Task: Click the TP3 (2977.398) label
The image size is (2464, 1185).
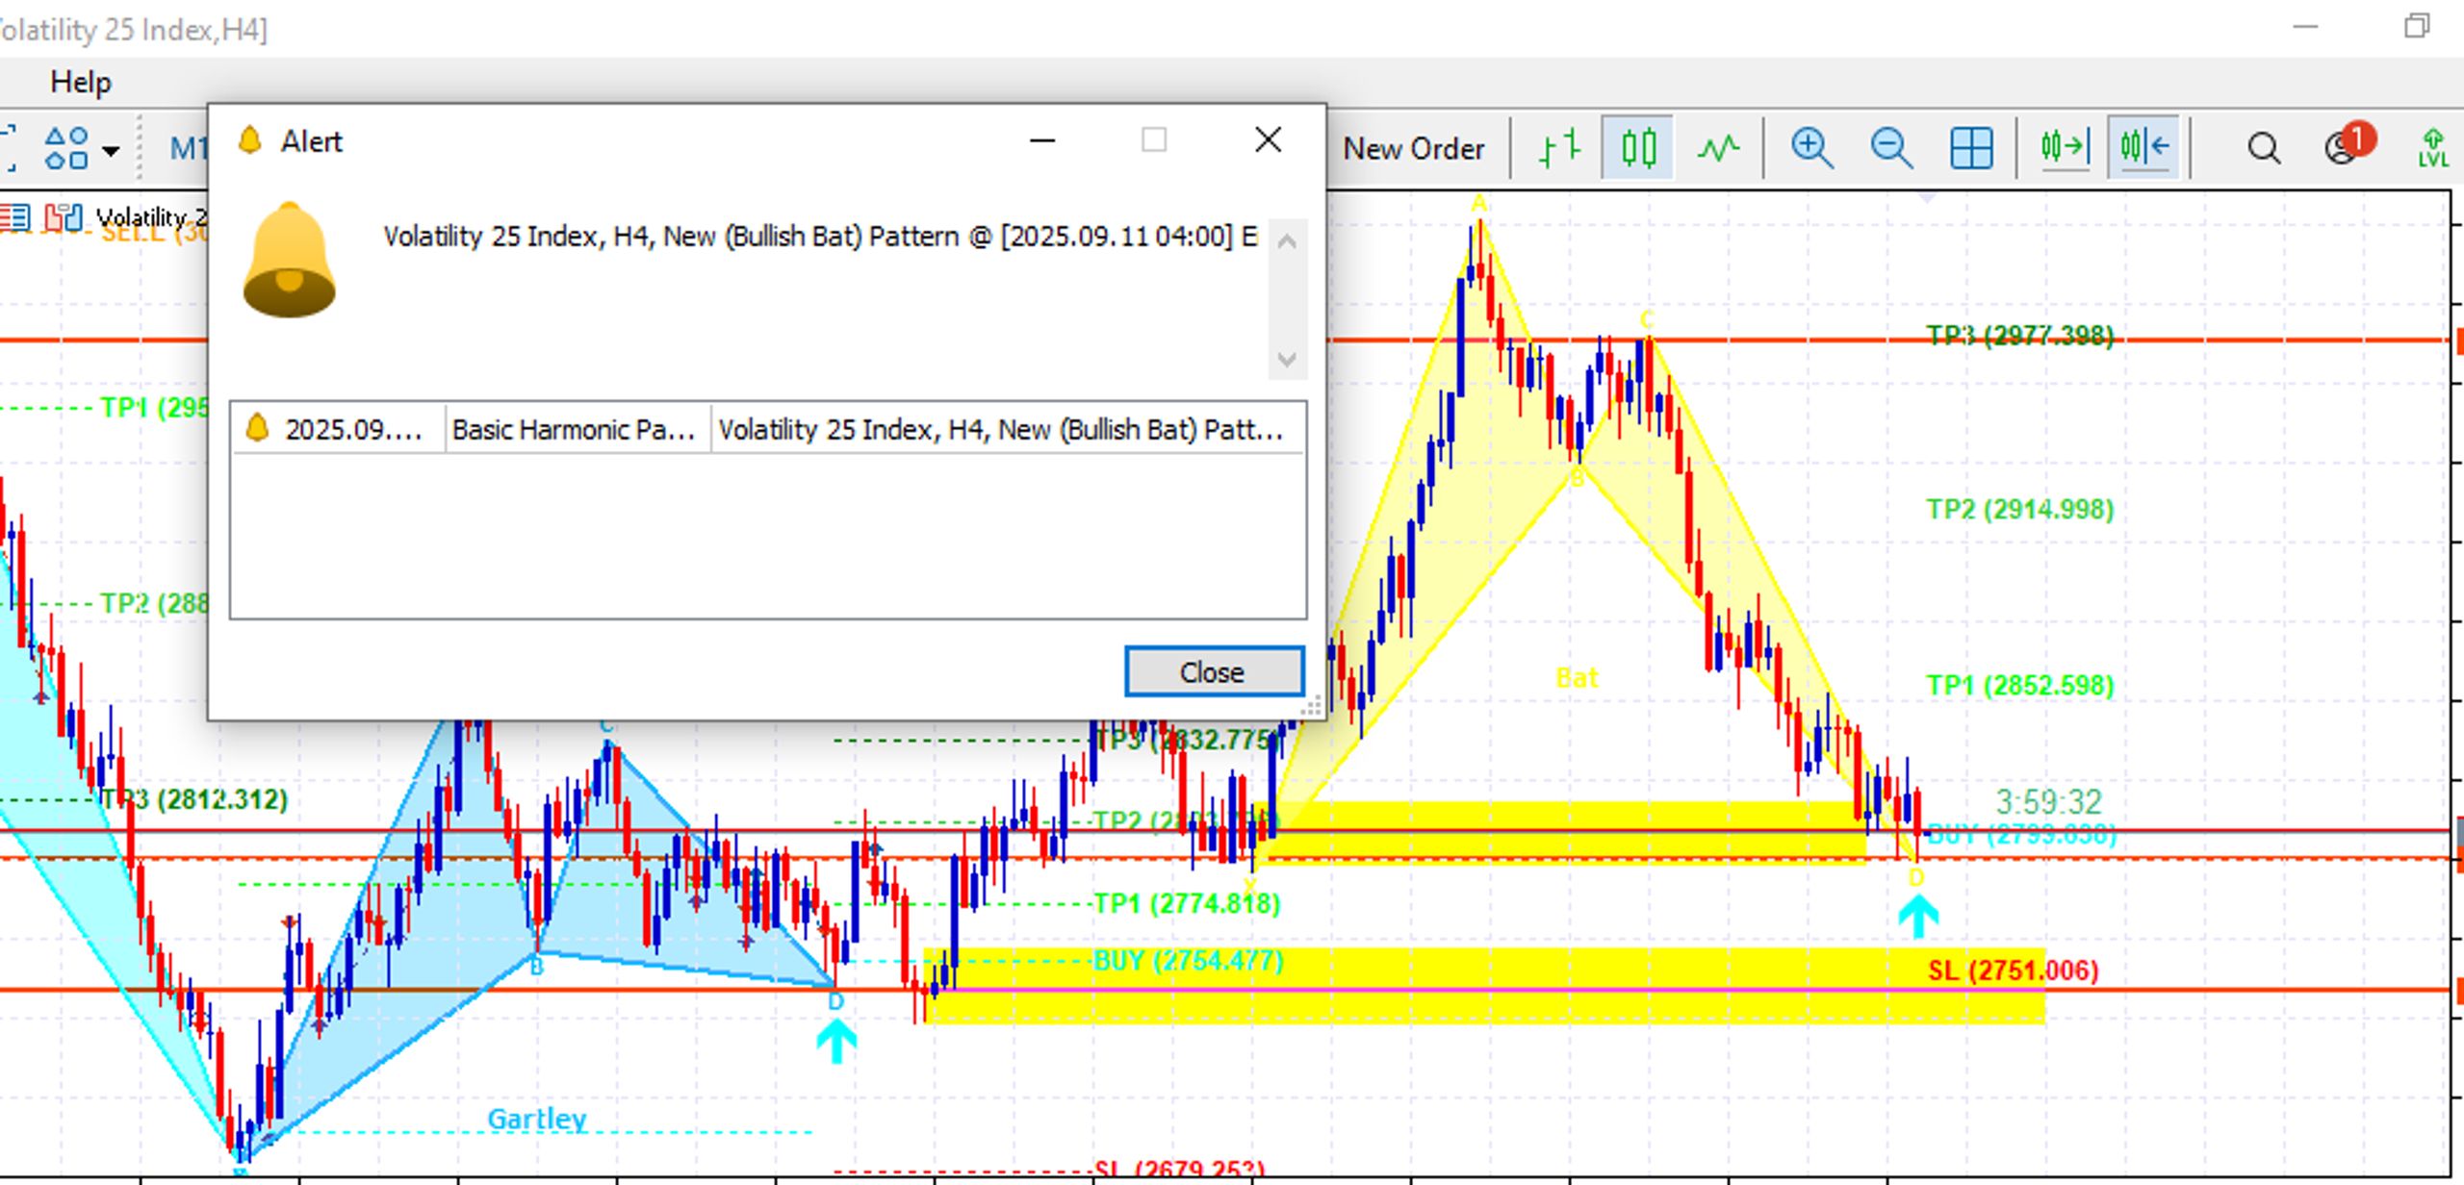Action: coord(2019,335)
